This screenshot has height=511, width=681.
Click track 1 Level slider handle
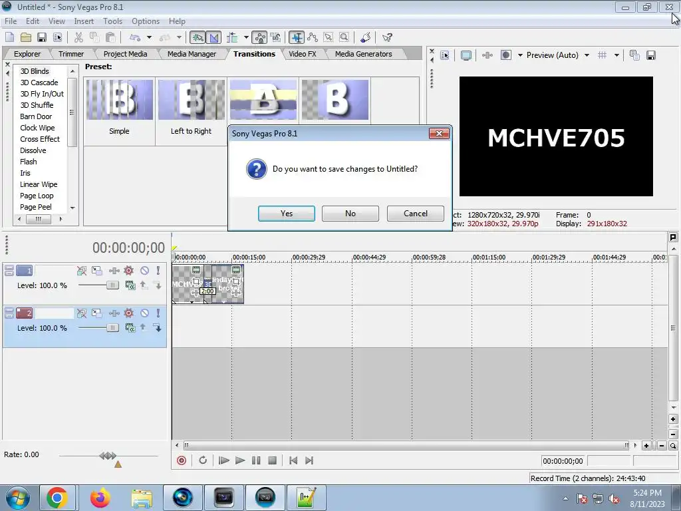click(112, 285)
